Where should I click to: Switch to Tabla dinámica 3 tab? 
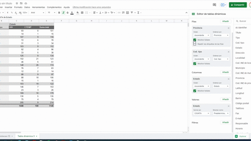click(x=27, y=136)
